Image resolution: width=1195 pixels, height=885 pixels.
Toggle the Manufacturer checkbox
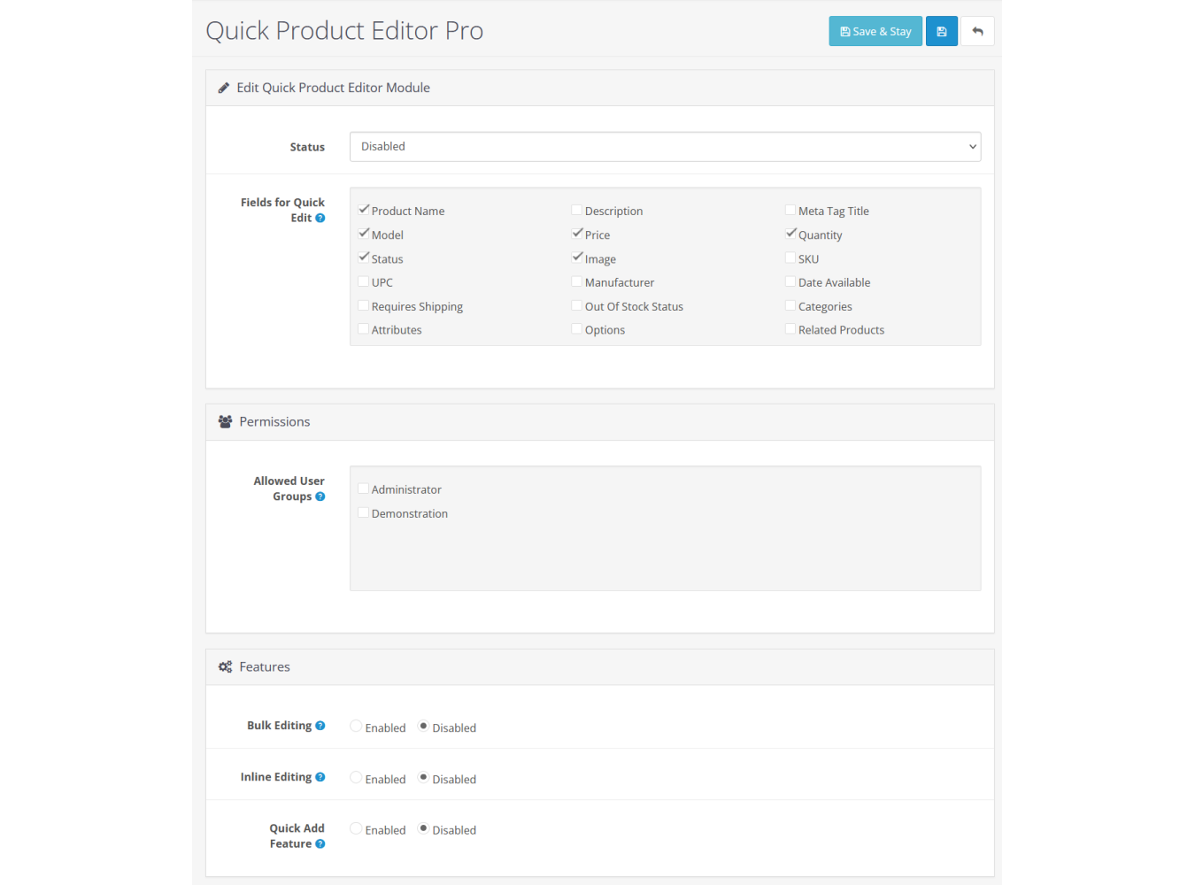click(x=577, y=282)
